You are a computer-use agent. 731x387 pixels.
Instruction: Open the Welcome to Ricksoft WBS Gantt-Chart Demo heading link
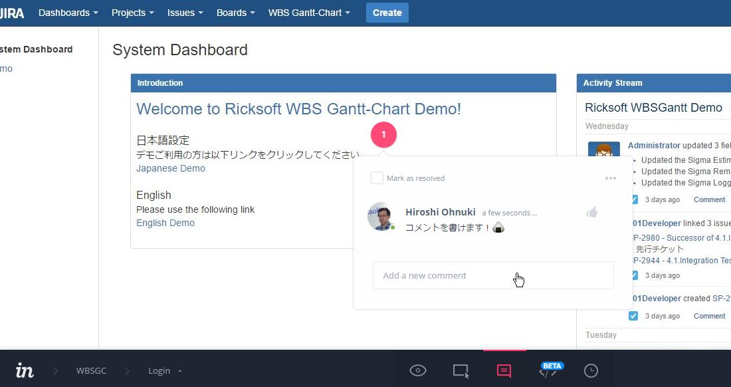298,108
